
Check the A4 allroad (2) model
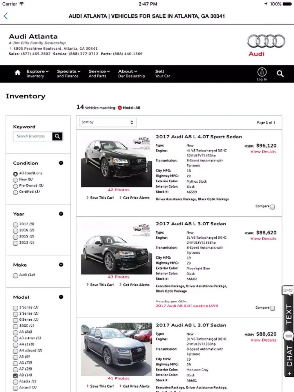(x=16, y=351)
